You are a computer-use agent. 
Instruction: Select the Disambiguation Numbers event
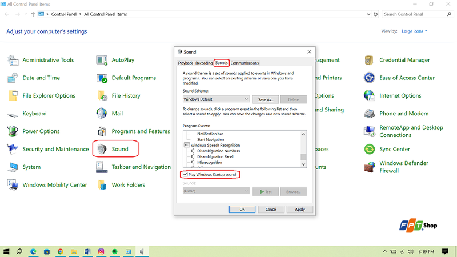218,151
